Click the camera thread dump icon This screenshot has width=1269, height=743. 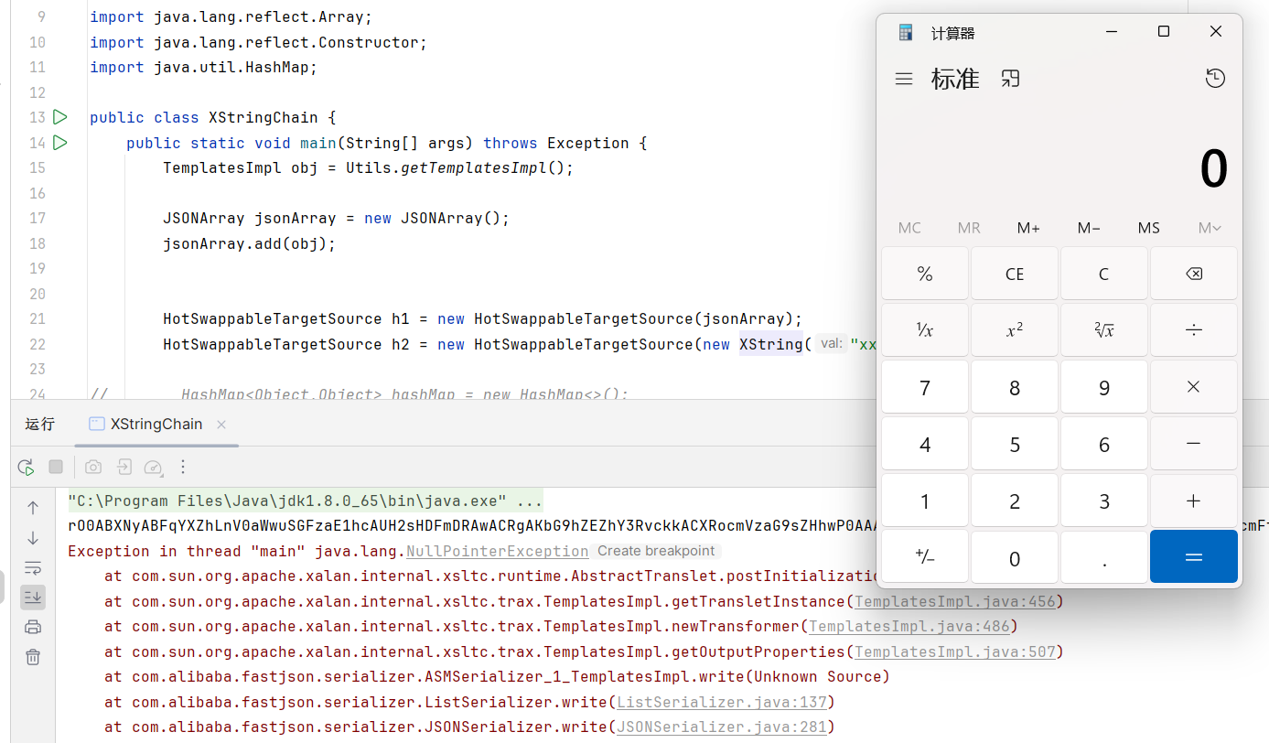point(93,468)
